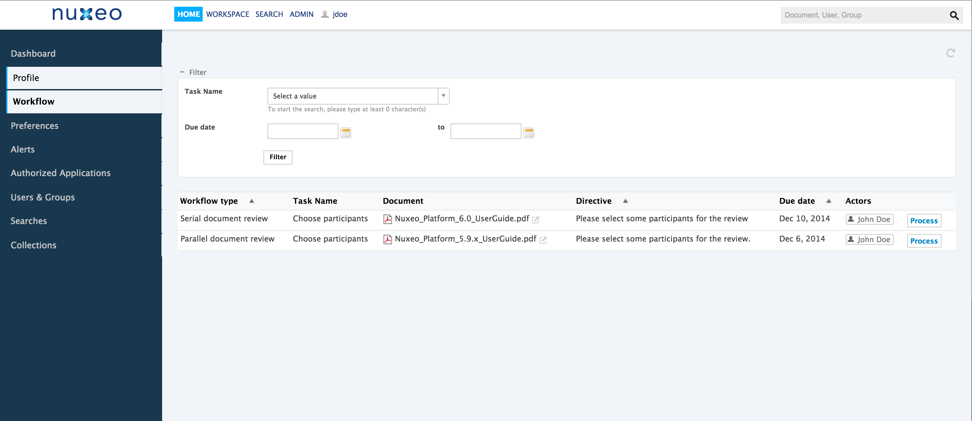The width and height of the screenshot is (972, 421).
Task: Click the magnifier search icon
Action: (x=954, y=16)
